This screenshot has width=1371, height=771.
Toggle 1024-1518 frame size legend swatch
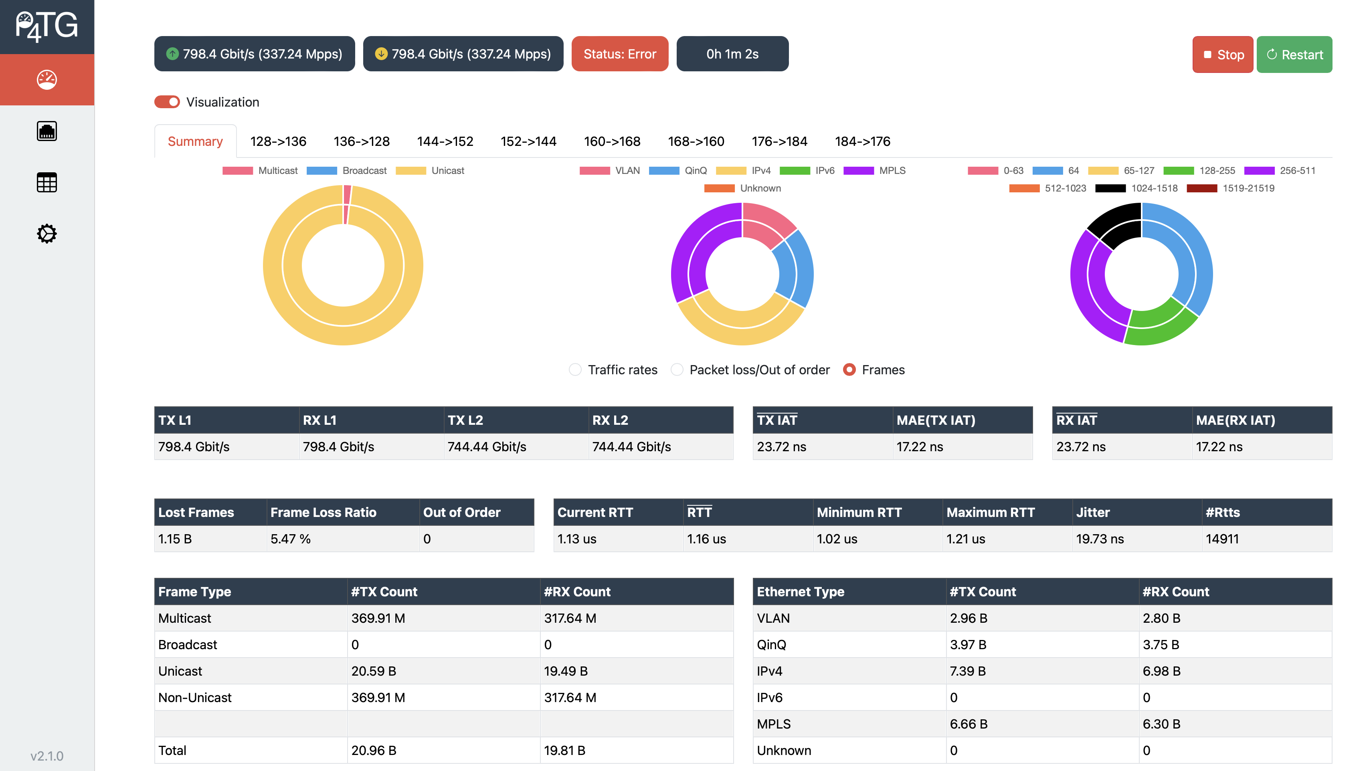pyautogui.click(x=1110, y=188)
